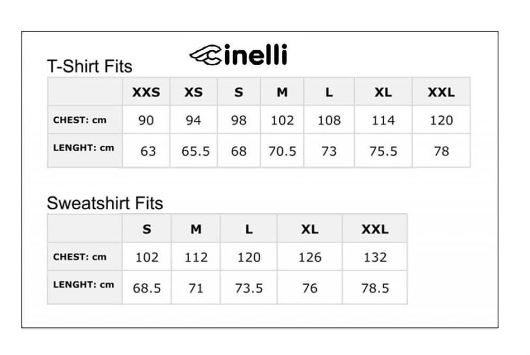Click Sweatshirt length value 68.5 cell
This screenshot has width=530, height=355.
pyautogui.click(x=147, y=288)
